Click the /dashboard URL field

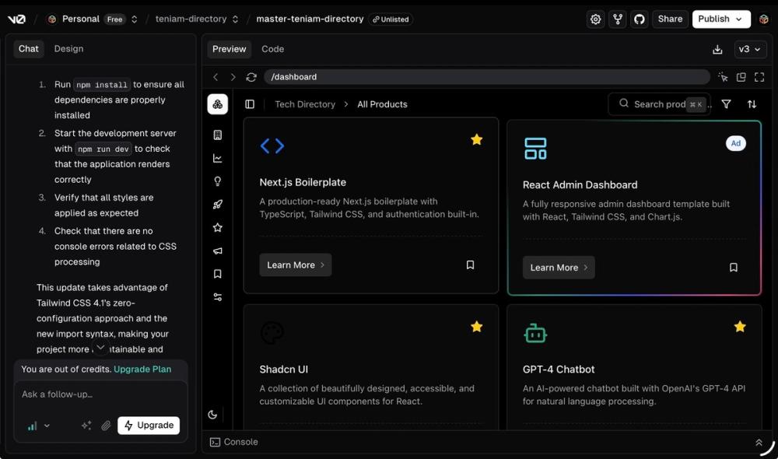tap(487, 77)
